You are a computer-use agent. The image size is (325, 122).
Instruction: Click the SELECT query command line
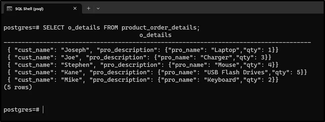102,28
